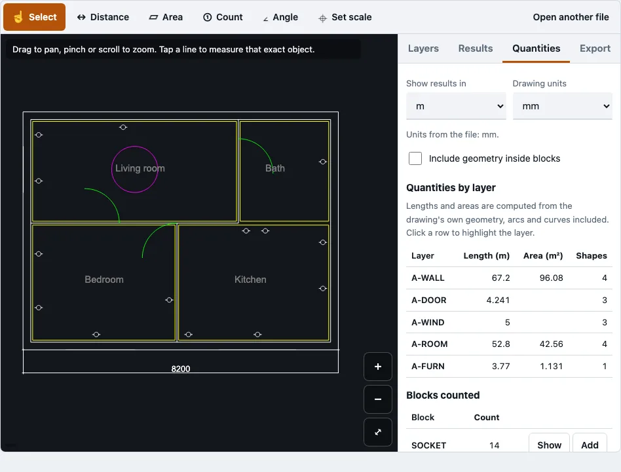The image size is (621, 472).
Task: Switch to the Layers tab
Action: 423,48
